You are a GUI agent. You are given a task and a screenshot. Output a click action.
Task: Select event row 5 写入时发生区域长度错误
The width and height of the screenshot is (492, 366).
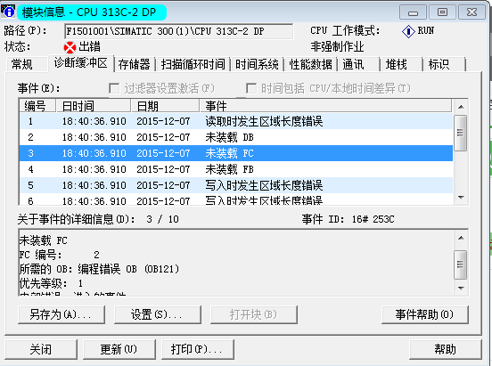point(236,185)
